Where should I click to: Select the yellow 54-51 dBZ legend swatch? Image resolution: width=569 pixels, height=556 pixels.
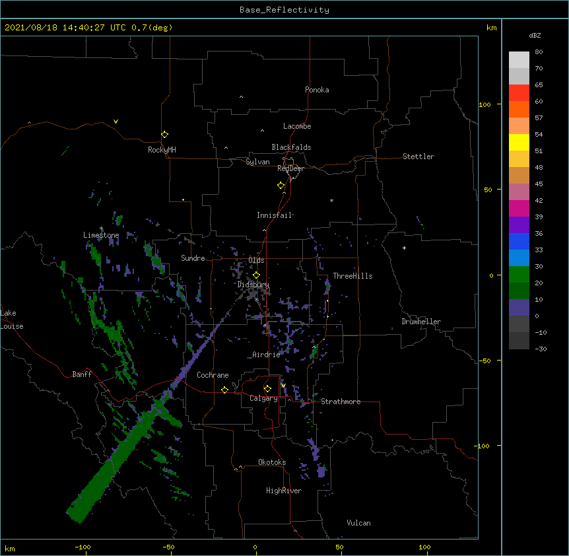[x=519, y=142]
